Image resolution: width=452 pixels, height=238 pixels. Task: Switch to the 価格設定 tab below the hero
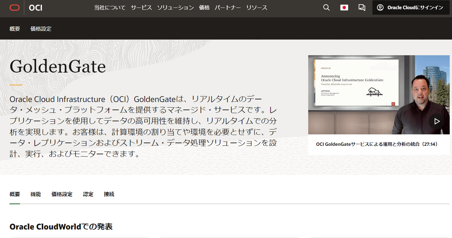[62, 194]
